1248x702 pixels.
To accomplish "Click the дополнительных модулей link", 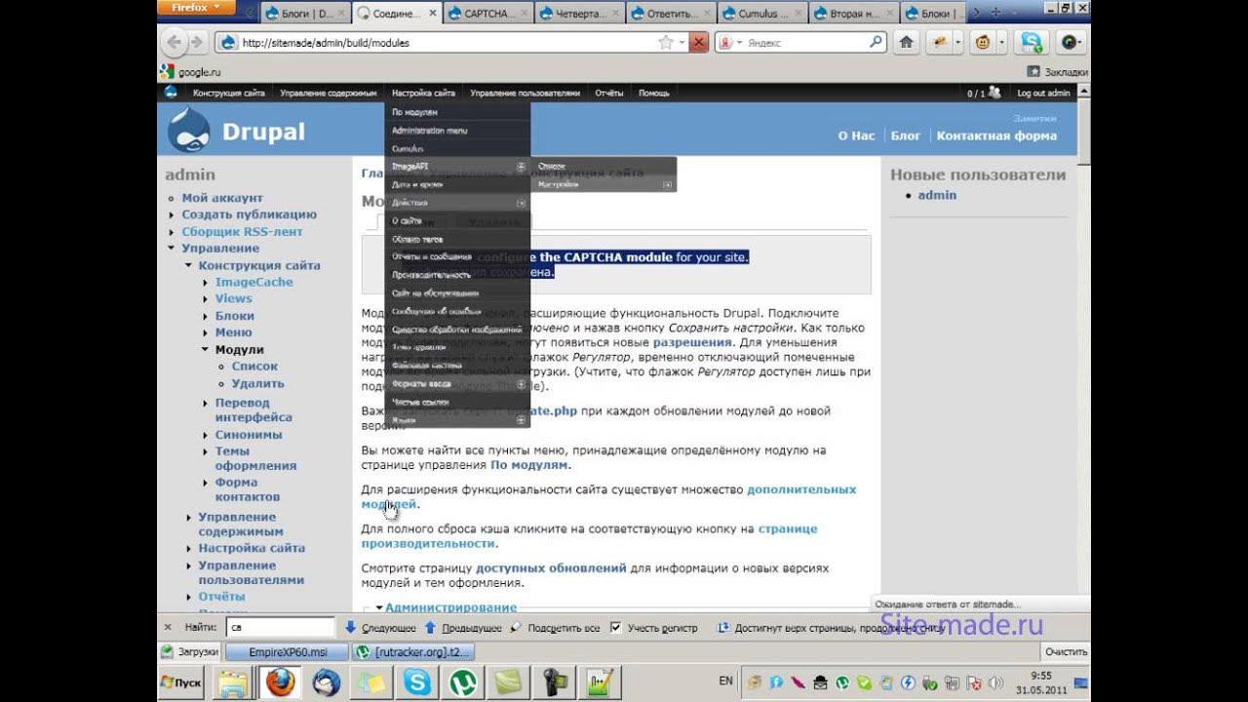I will [608, 496].
